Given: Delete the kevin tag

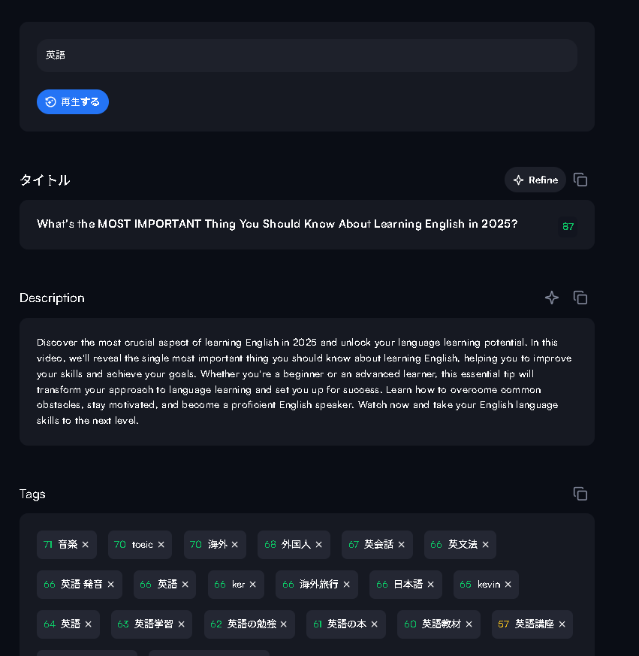Looking at the screenshot, I should point(508,585).
